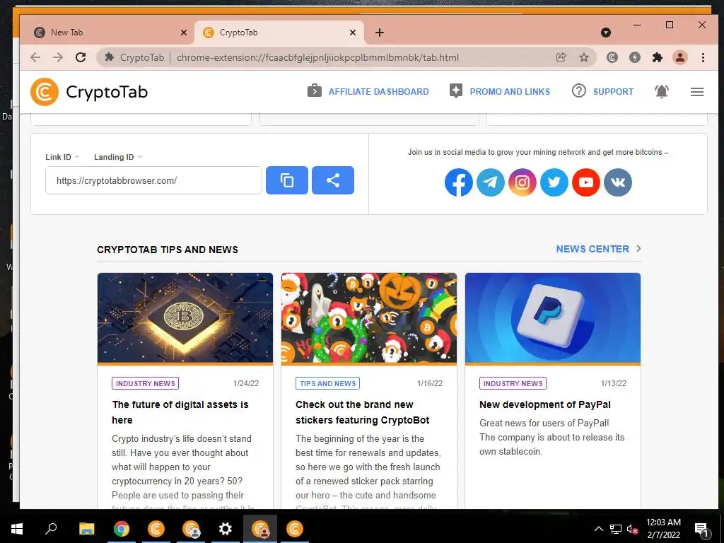Open the Facebook social icon
Image resolution: width=724 pixels, height=543 pixels.
(x=458, y=182)
